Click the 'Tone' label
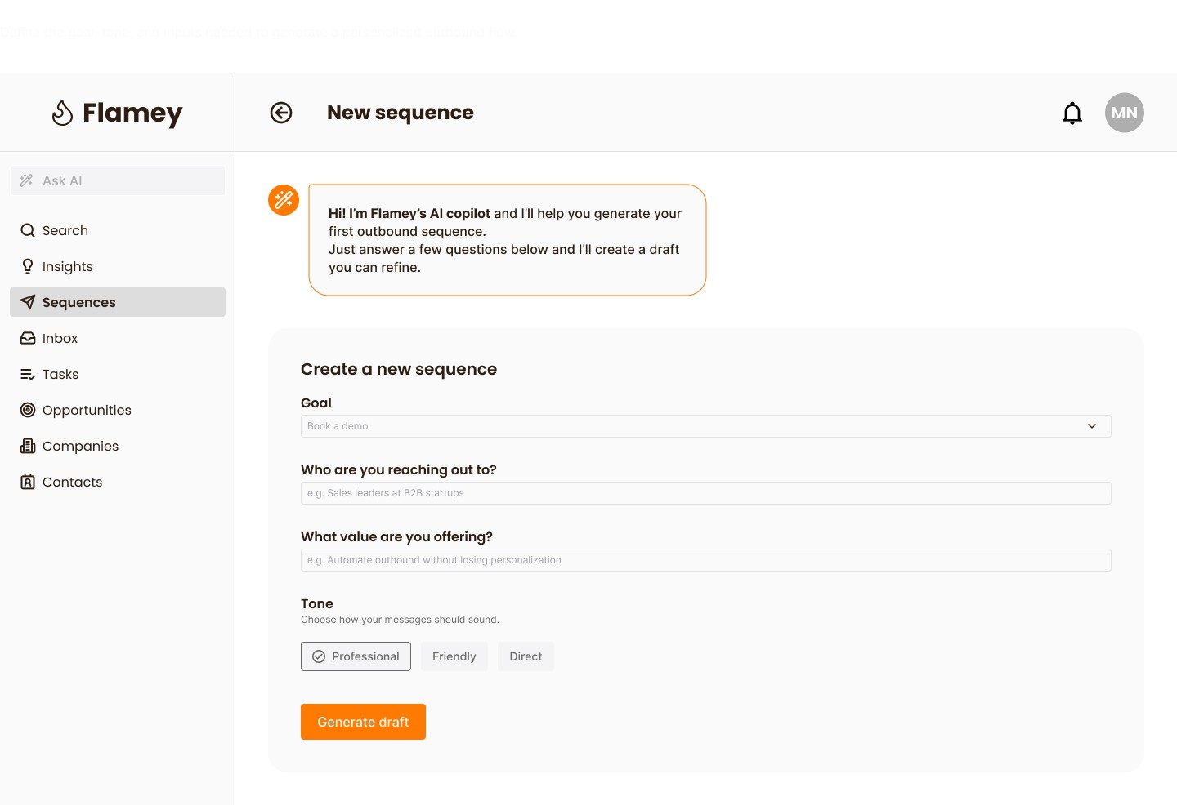1177x805 pixels. point(317,603)
